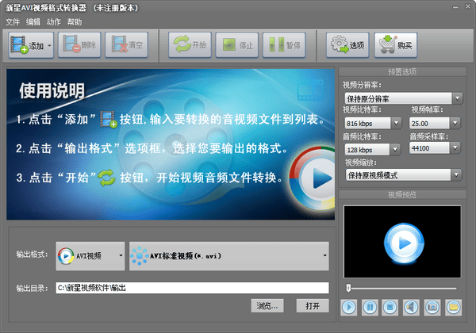Mute audio with the speaker icon
Viewport: 476px width, 333px height.
pos(411,305)
